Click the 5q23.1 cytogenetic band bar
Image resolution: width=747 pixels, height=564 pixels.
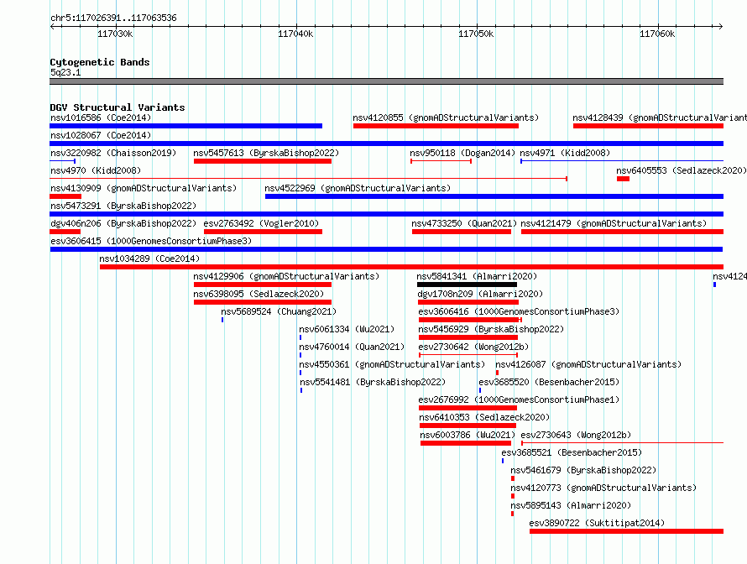pos(386,81)
